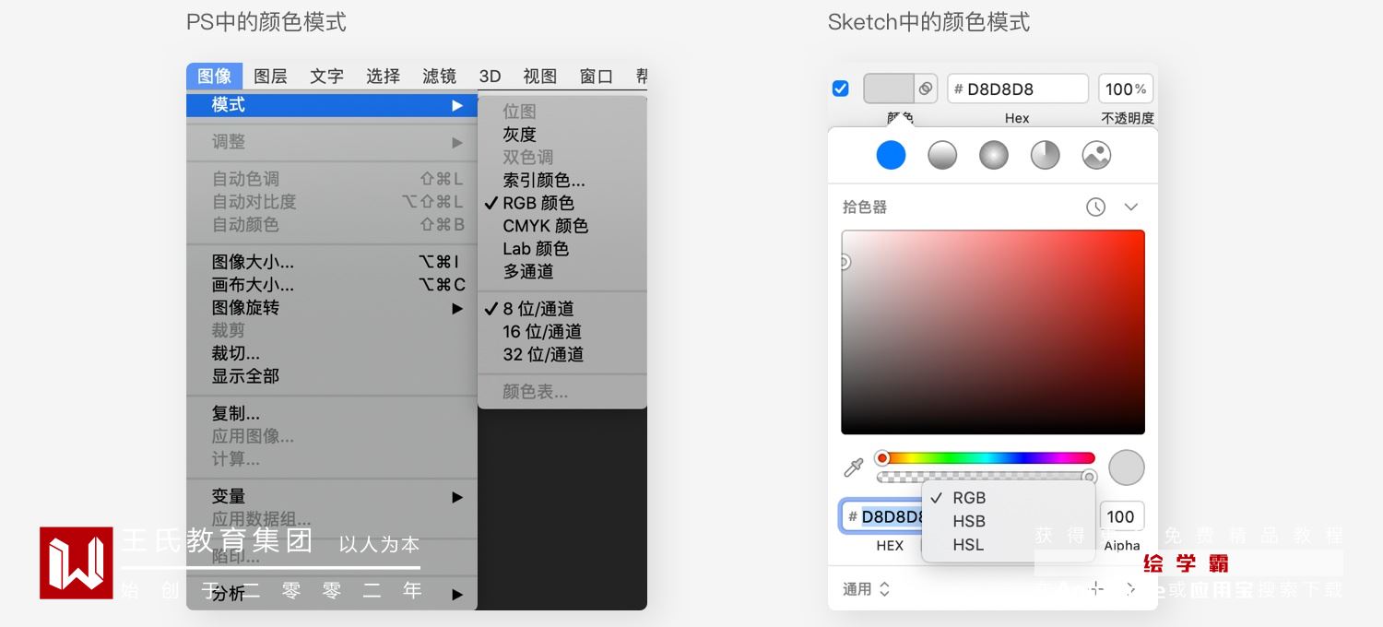This screenshot has width=1383, height=627.
Task: Toggle the fill enabled checkbox in Sketch
Action: [841, 89]
